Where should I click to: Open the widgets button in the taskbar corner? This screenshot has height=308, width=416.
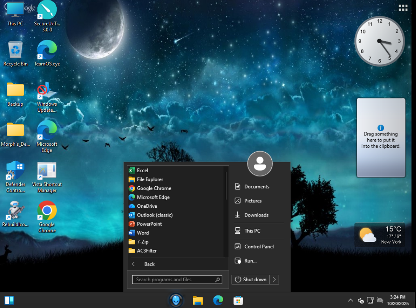(9, 300)
